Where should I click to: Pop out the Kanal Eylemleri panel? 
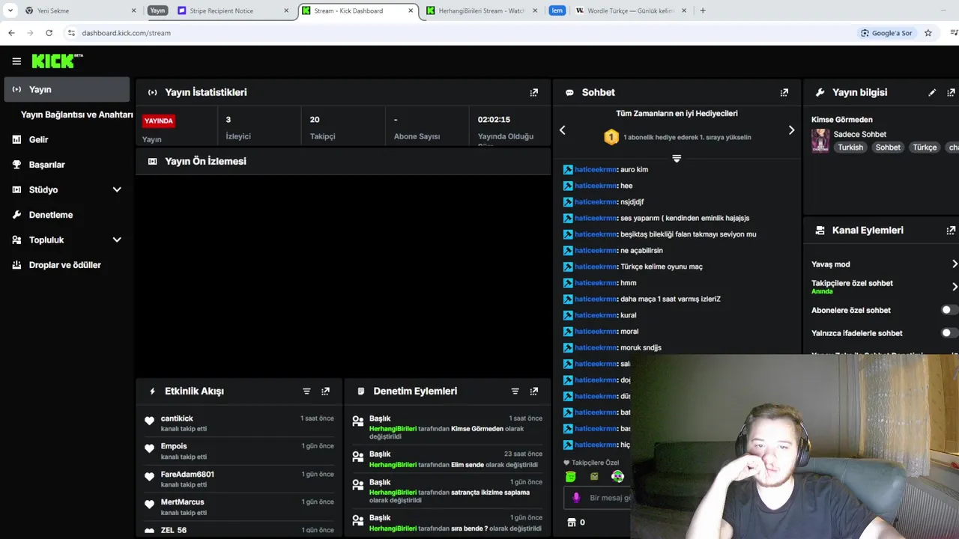pos(952,231)
